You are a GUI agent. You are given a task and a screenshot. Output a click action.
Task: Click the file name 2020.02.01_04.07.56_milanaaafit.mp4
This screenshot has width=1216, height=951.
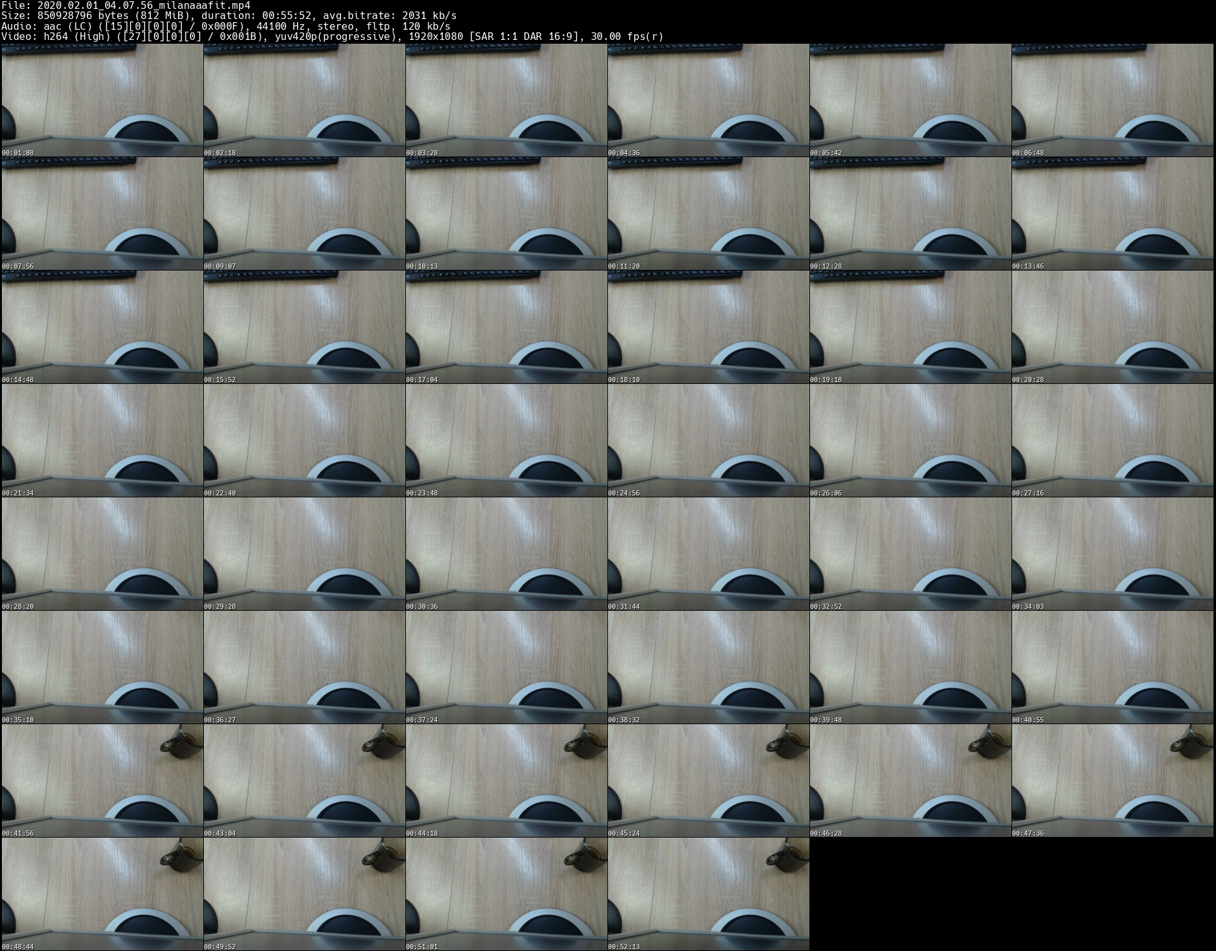click(x=144, y=5)
